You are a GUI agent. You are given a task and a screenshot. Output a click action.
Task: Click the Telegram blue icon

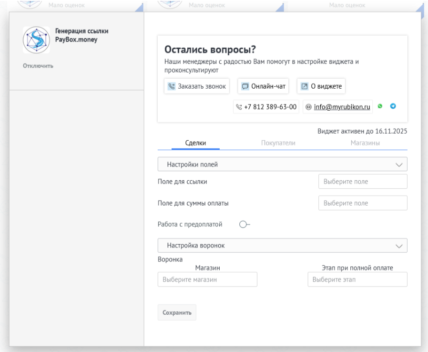[393, 106]
